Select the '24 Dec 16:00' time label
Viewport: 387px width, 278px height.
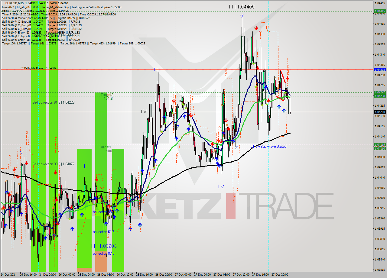(28, 275)
